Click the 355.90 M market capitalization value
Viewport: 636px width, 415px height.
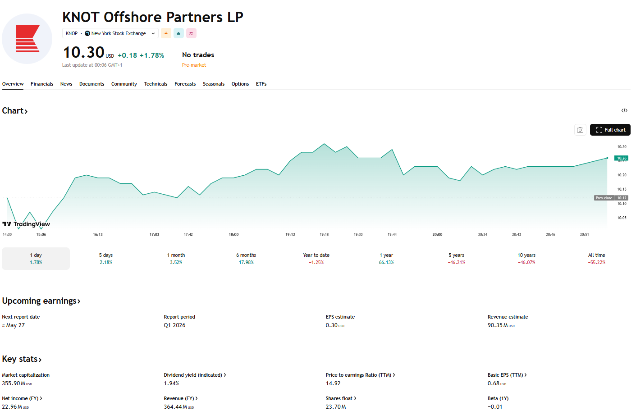coord(17,383)
